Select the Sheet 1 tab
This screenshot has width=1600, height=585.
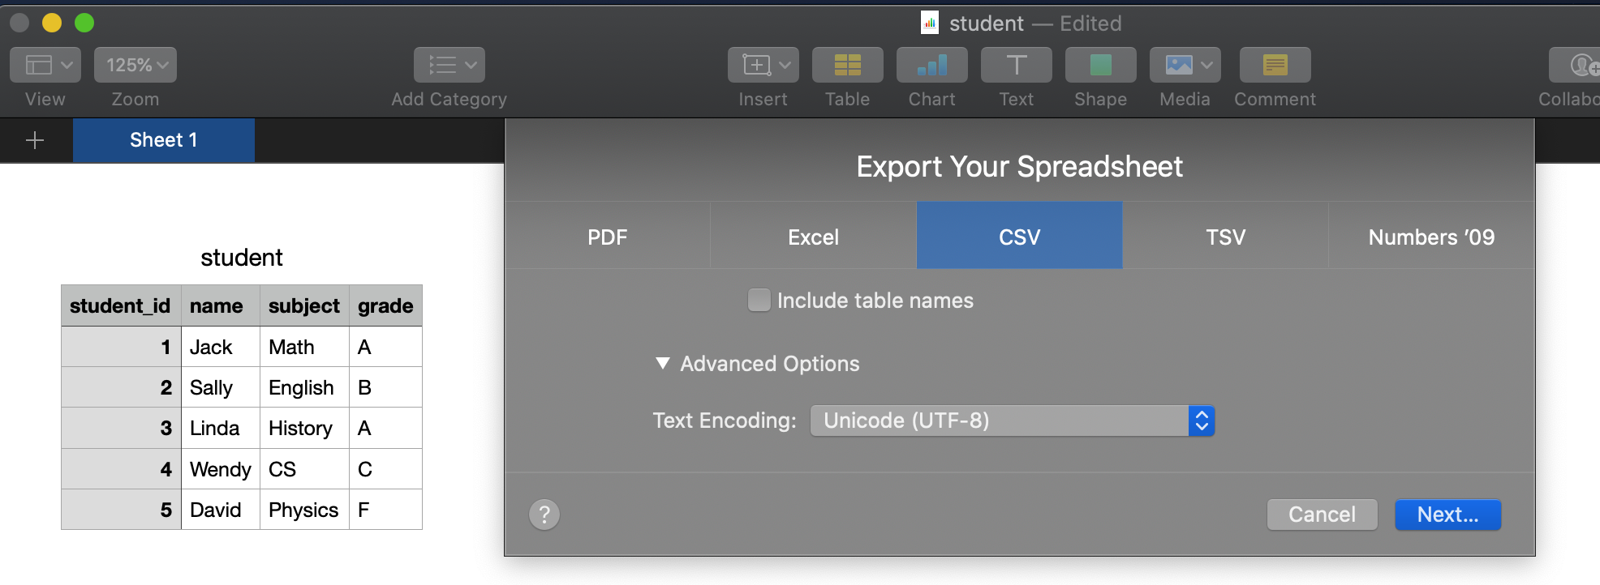(x=164, y=140)
